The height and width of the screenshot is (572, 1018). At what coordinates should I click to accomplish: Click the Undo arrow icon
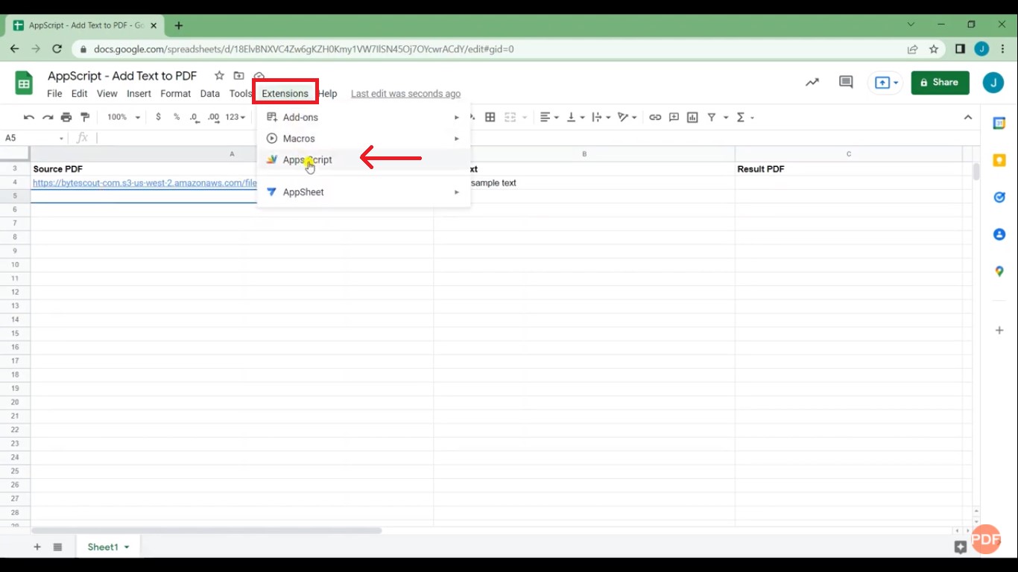(29, 117)
